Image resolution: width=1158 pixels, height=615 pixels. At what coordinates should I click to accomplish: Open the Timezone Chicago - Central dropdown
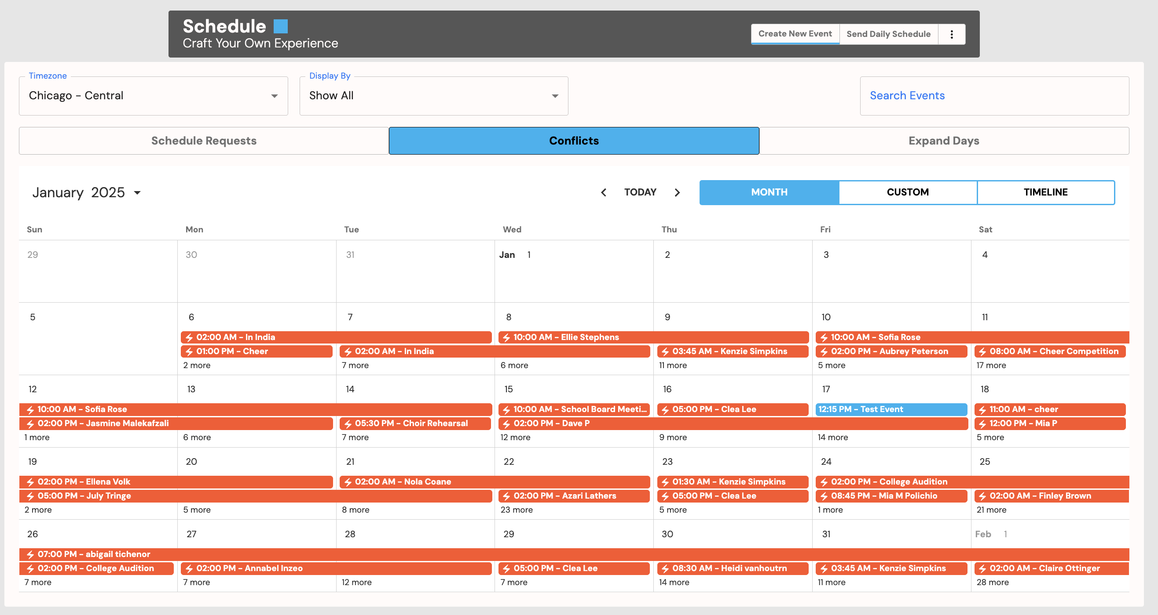click(153, 96)
